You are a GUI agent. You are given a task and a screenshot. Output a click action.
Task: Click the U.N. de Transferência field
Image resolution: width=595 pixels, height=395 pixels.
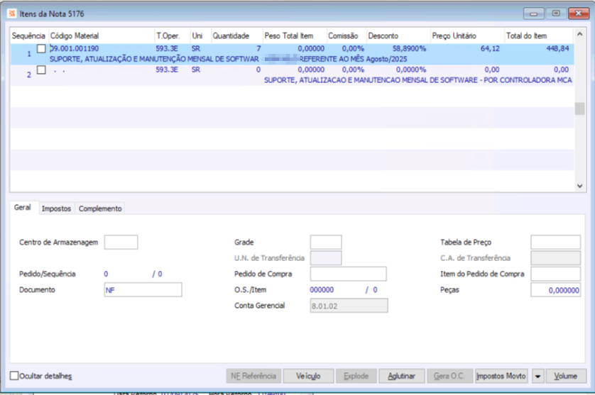tap(326, 258)
